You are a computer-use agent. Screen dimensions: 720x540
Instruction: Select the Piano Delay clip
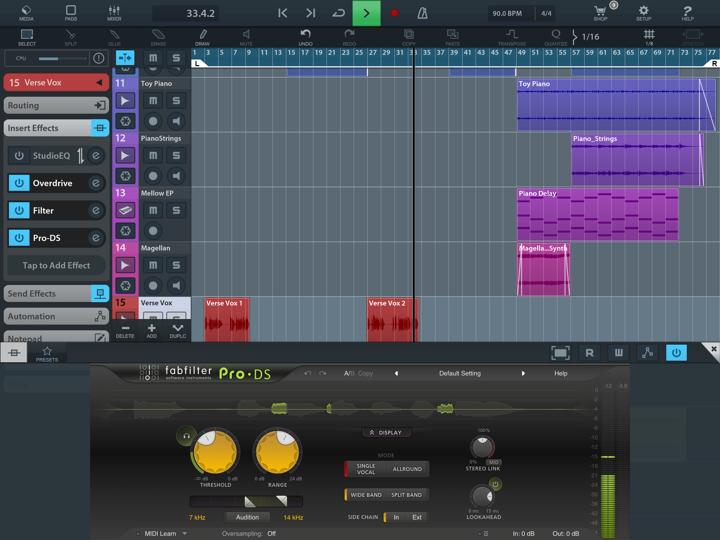pyautogui.click(x=597, y=215)
